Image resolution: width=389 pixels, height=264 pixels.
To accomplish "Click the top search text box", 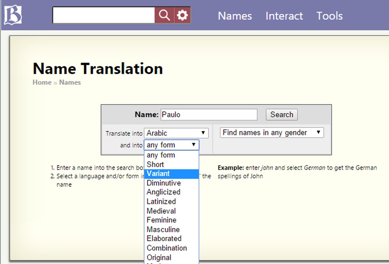I will pos(104,15).
